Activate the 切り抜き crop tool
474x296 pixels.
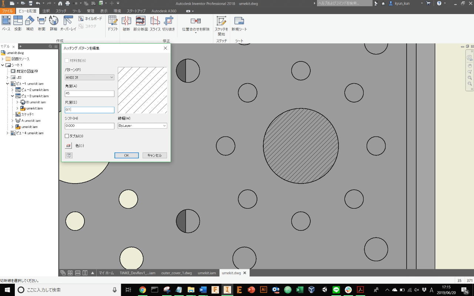[x=168, y=23]
